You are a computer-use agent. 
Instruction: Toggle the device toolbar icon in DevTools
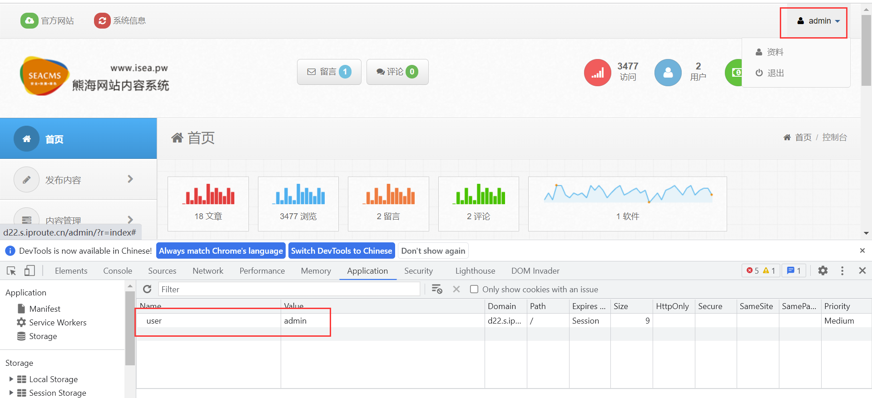pos(30,271)
